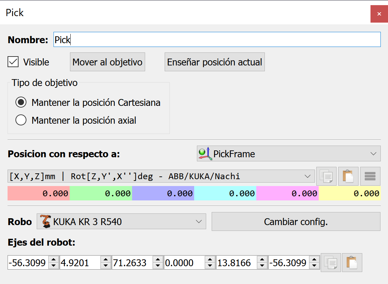Image resolution: width=388 pixels, height=284 pixels.
Task: Select Mantener la posición axial
Action: (21, 120)
